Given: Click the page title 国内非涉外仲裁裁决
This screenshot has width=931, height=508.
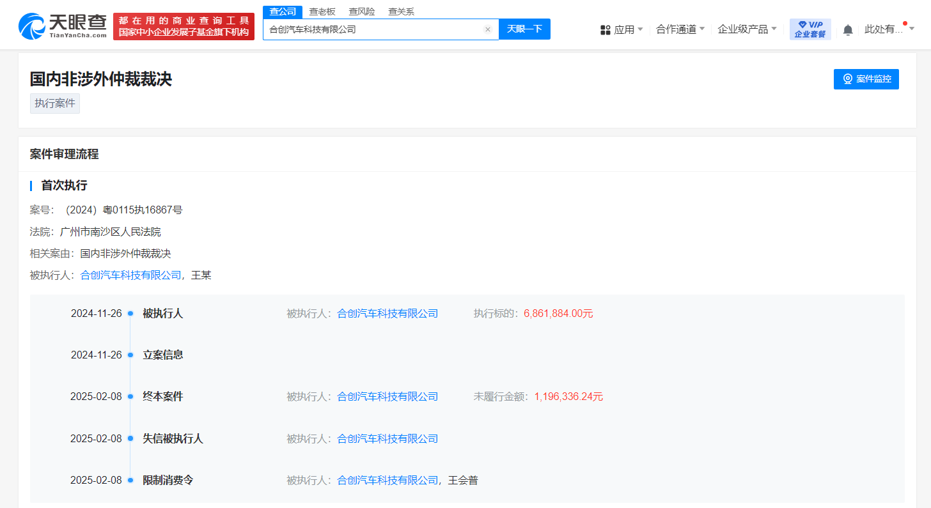Looking at the screenshot, I should (101, 79).
